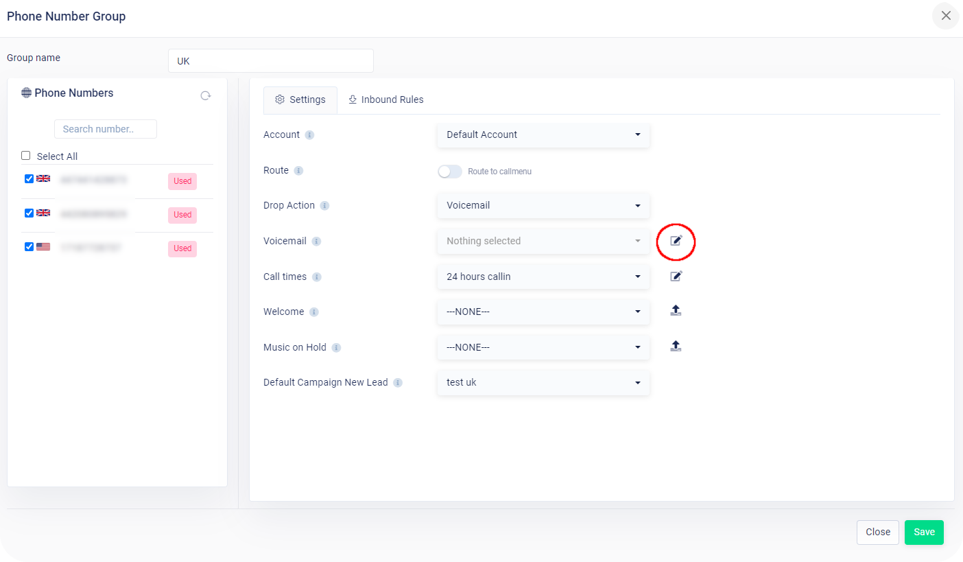Close the Phone Number Group dialog

click(946, 15)
